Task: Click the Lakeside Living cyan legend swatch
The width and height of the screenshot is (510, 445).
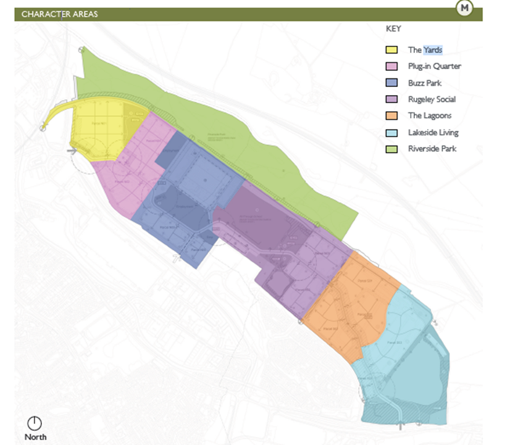Action: pyautogui.click(x=391, y=133)
